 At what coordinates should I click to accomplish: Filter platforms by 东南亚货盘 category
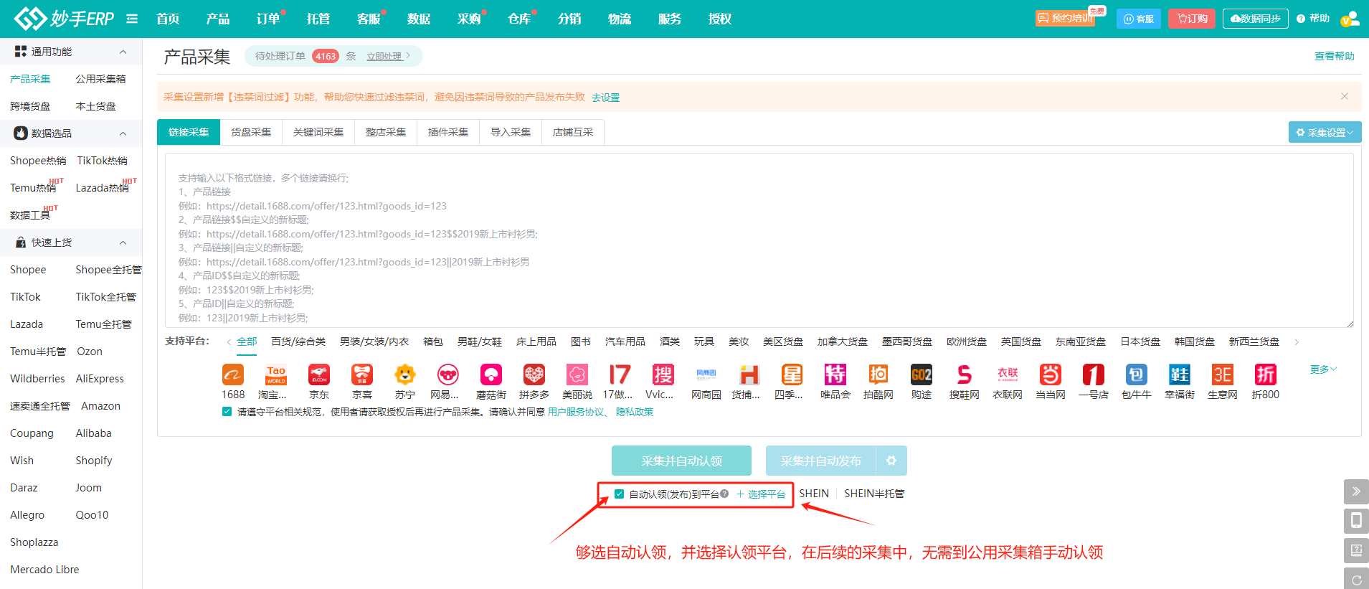[x=1081, y=341]
